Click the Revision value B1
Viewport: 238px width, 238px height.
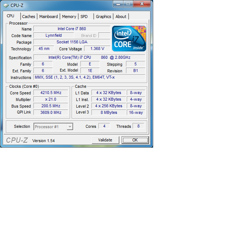136,71
